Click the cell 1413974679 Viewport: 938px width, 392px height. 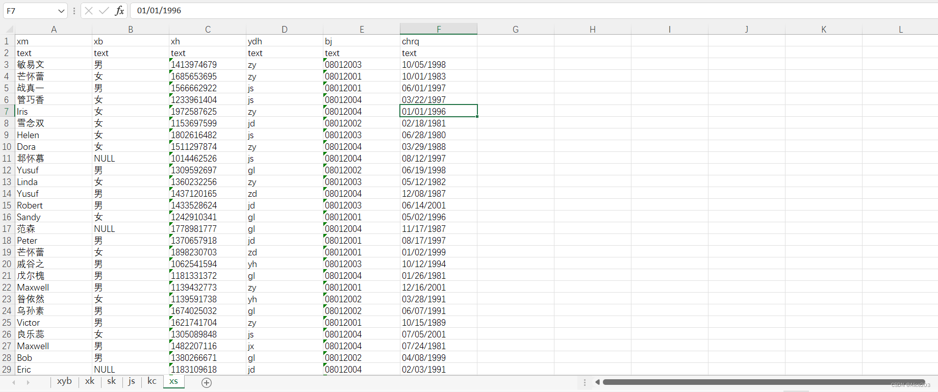click(x=208, y=65)
